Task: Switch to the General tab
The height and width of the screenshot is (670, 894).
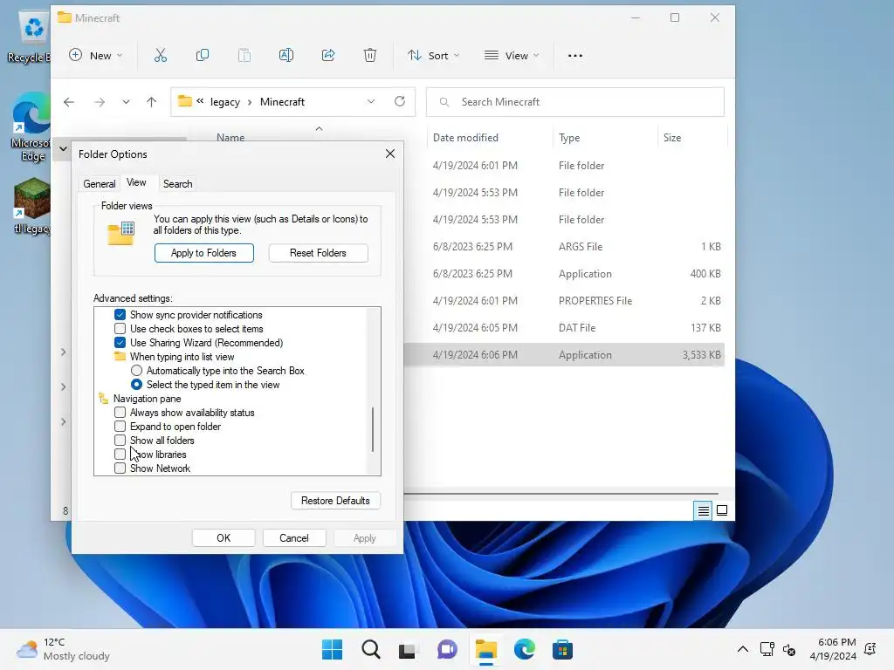Action: (x=100, y=183)
